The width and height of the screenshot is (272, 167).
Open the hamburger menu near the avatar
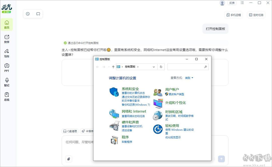coord(242,3)
